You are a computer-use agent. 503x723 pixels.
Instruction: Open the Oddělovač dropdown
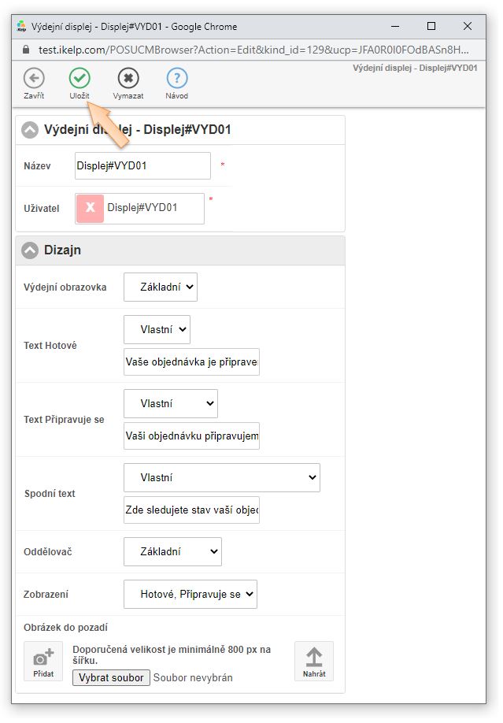pos(172,552)
